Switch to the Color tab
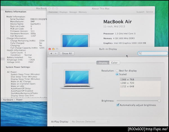The width and height of the screenshot is (169, 132). (x=114, y=63)
